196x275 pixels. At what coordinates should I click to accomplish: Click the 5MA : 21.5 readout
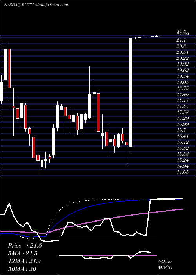[x=23, y=254]
